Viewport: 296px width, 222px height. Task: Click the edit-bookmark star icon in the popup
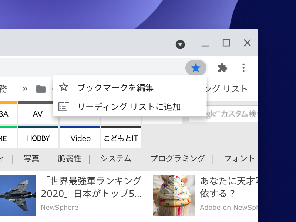point(64,87)
